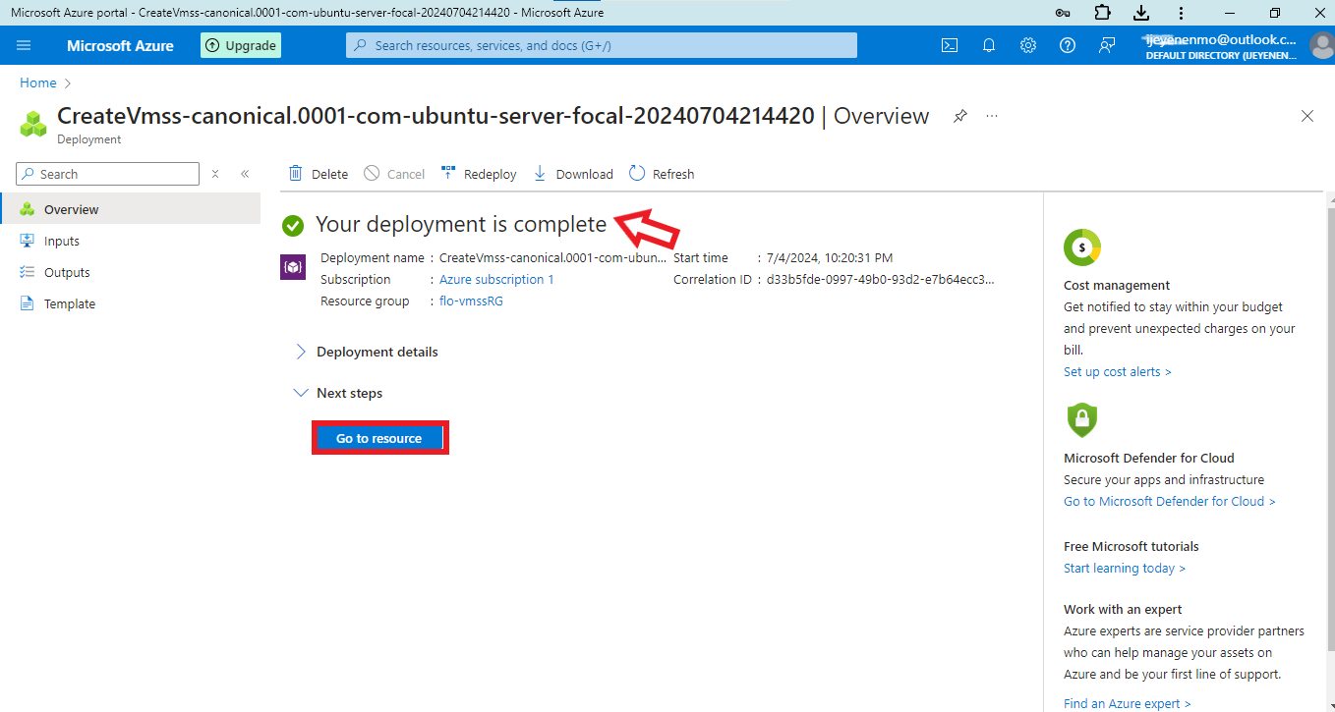Click the Start time value 7/4/2024
The image size is (1335, 712).
tap(830, 257)
